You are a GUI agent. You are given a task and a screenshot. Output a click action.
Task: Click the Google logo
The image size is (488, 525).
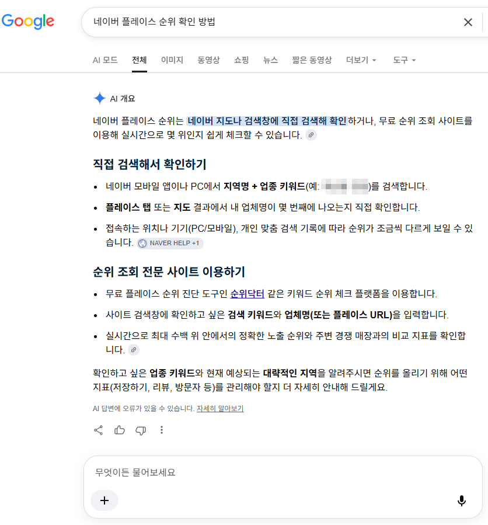(x=28, y=22)
